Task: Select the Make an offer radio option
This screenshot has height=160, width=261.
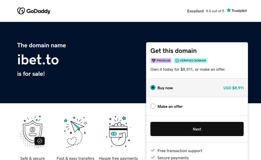Action: 153,106
